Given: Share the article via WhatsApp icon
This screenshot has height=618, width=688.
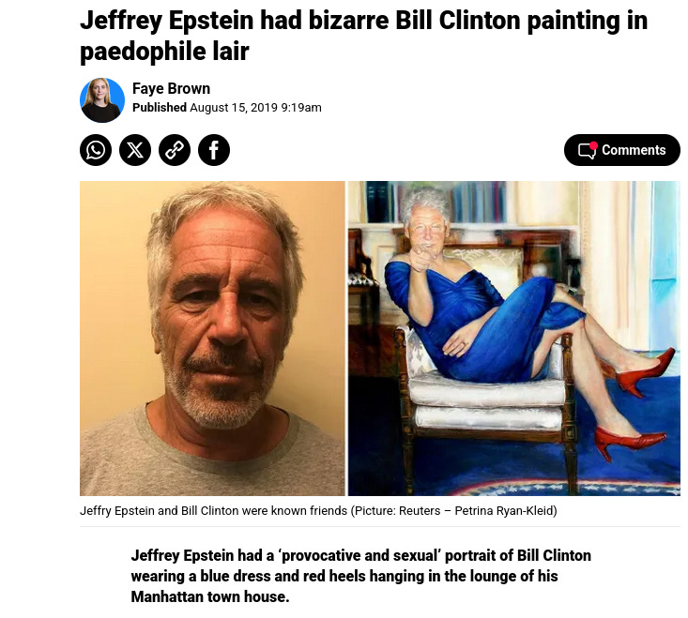Looking at the screenshot, I should (x=96, y=150).
